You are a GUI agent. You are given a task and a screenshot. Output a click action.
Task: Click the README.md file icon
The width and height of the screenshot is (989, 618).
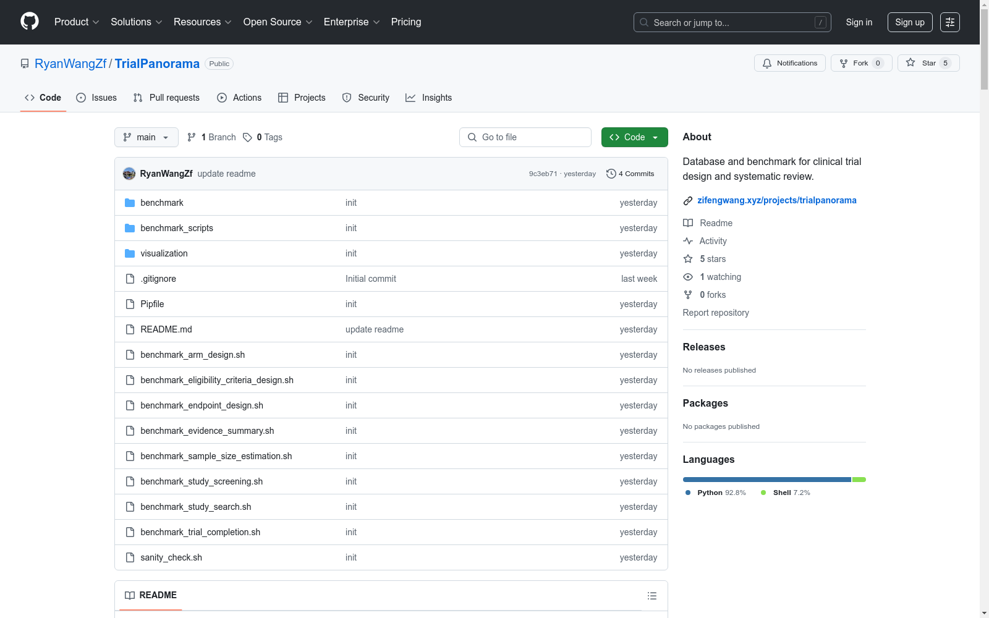(130, 329)
